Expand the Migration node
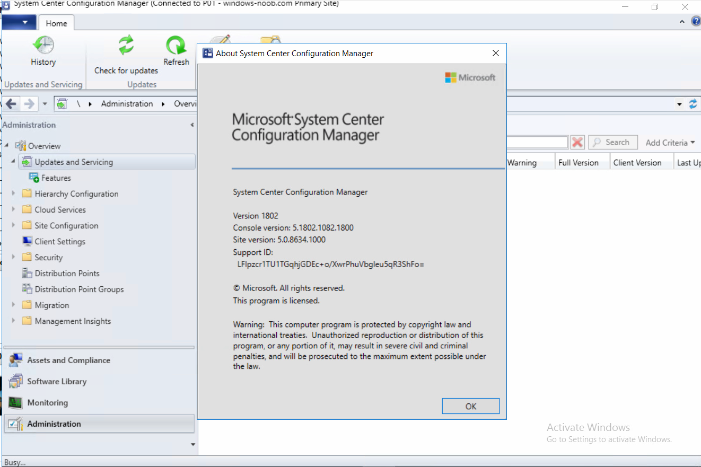This screenshot has height=467, width=701. point(13,305)
